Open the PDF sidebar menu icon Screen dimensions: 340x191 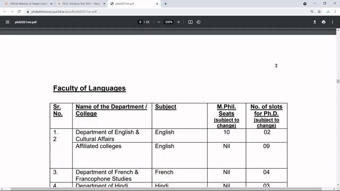(x=7, y=22)
